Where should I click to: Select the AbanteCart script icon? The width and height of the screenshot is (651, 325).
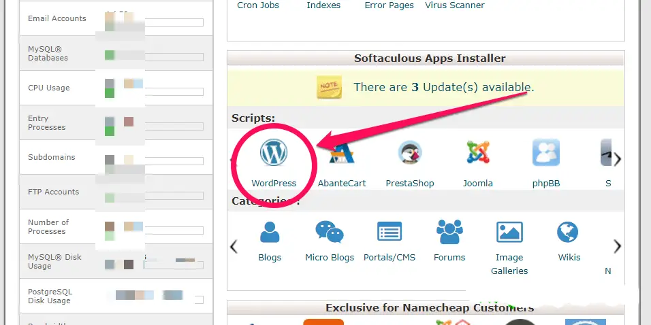pos(342,153)
